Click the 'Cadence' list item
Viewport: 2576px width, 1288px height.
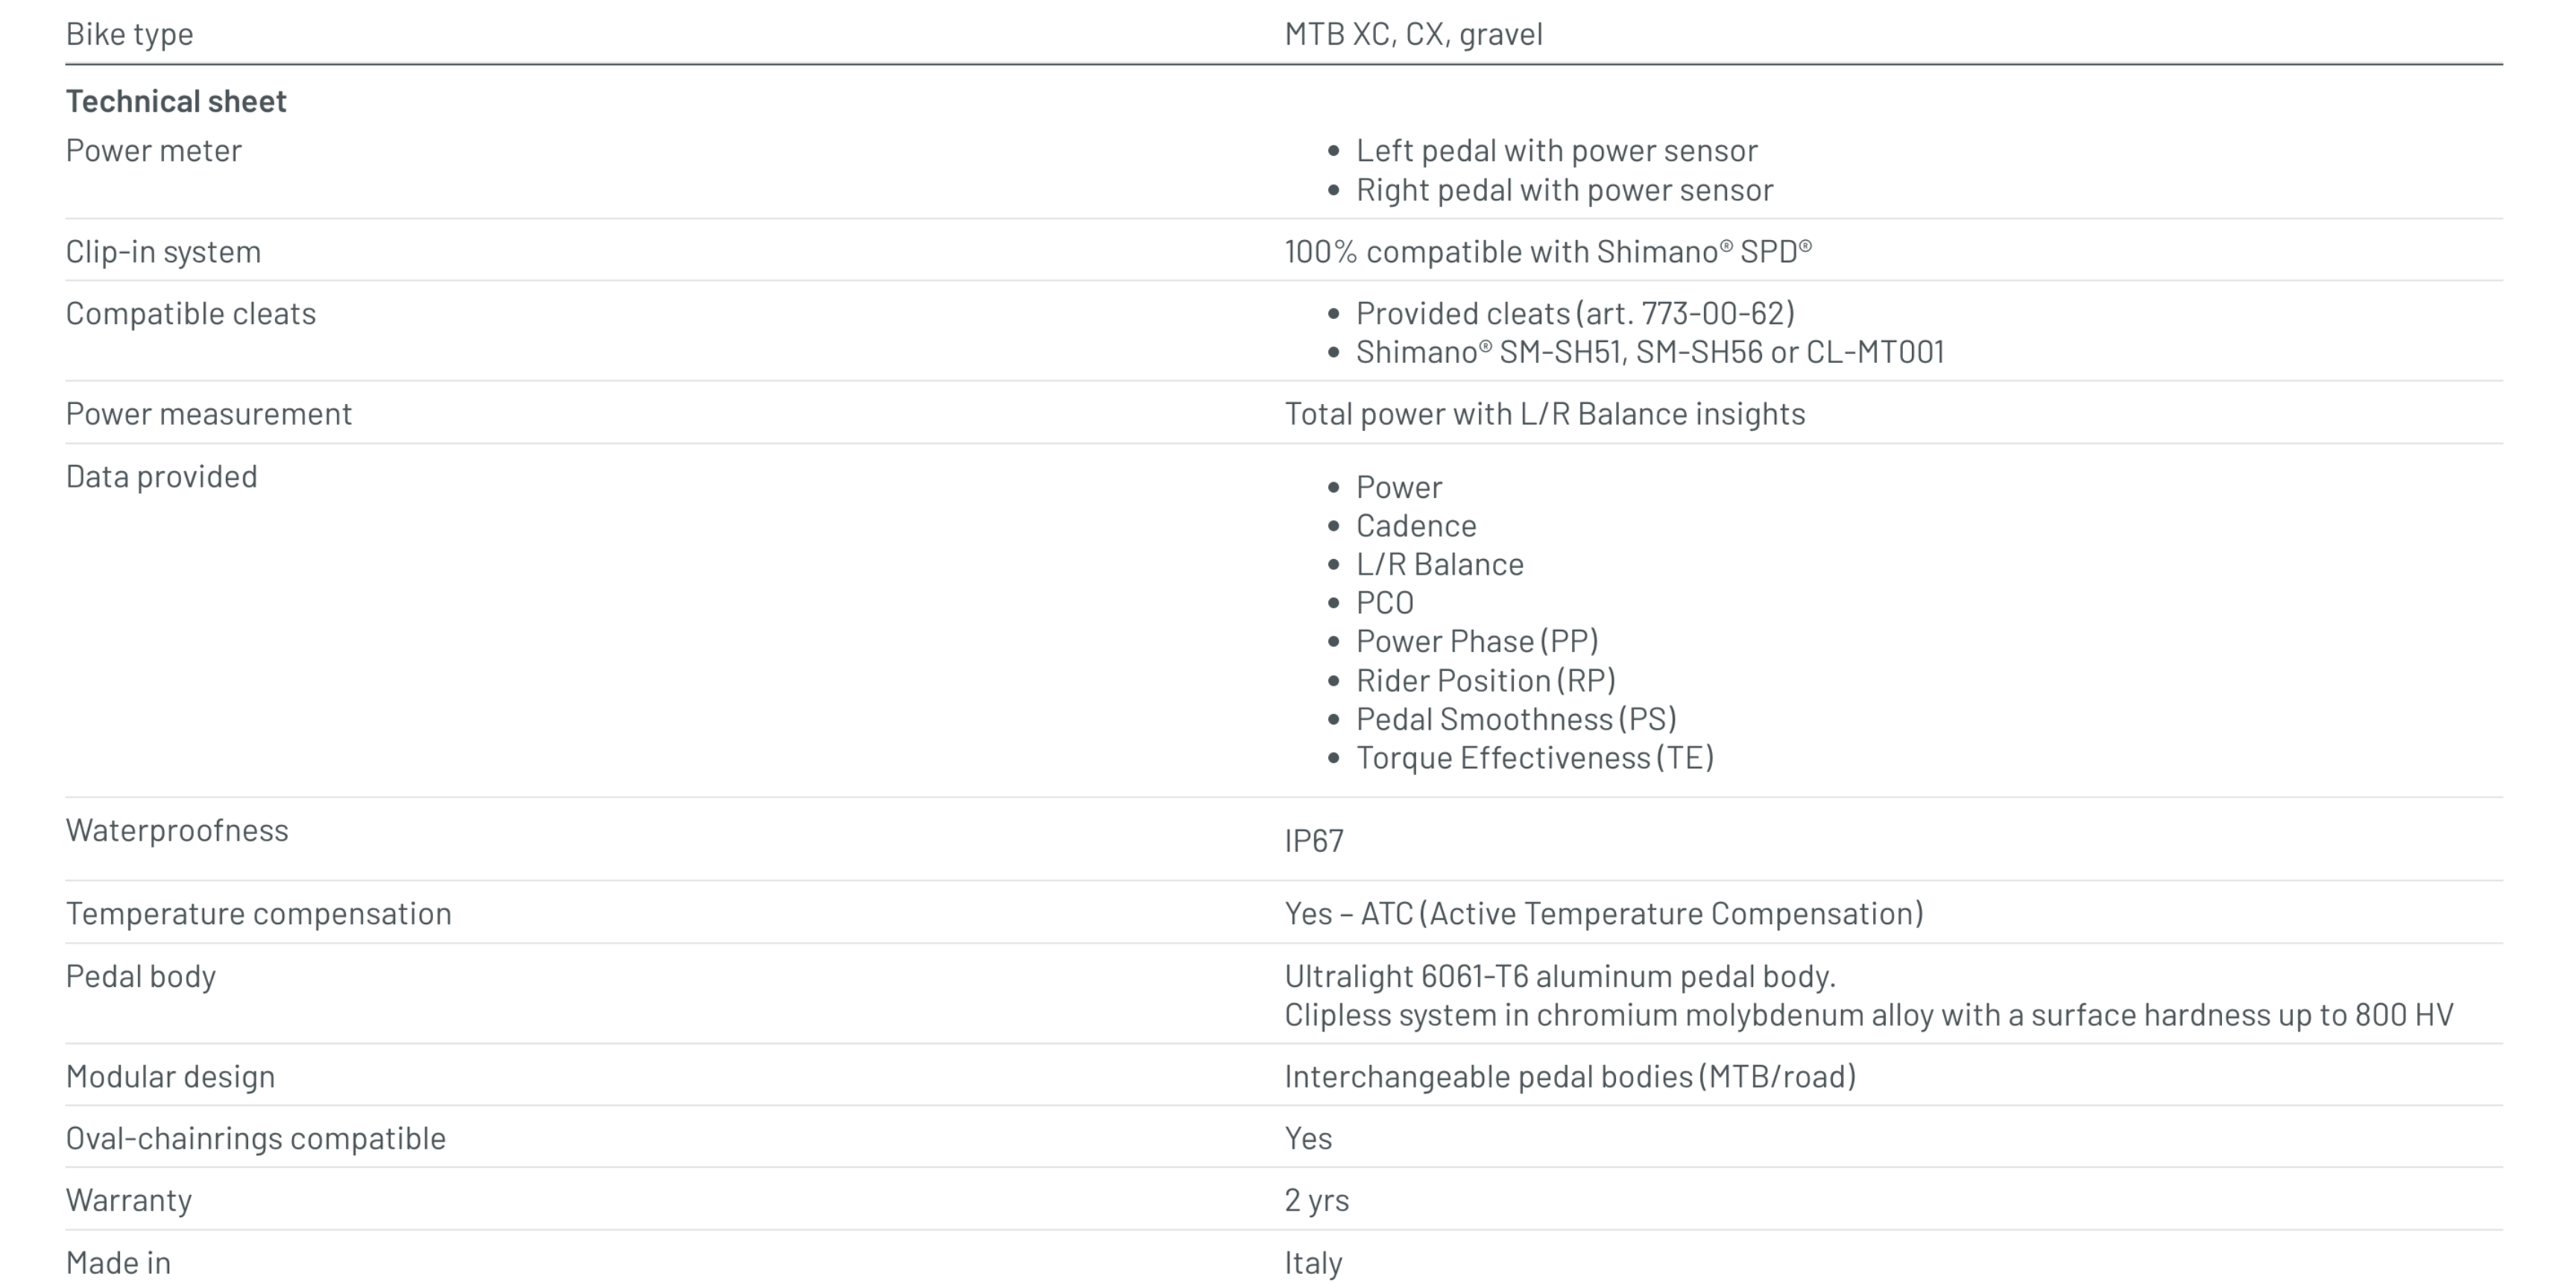pyautogui.click(x=1415, y=526)
